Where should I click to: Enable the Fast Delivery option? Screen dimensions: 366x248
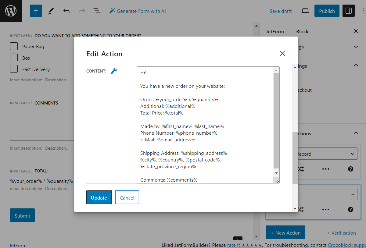[14, 69]
